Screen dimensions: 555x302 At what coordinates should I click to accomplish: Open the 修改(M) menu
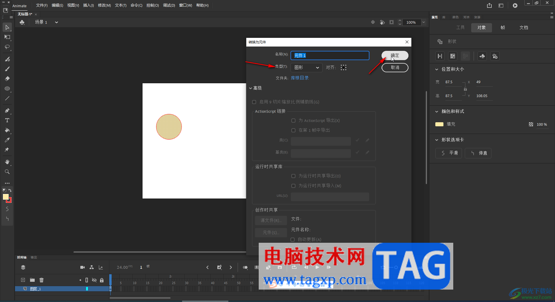click(104, 5)
